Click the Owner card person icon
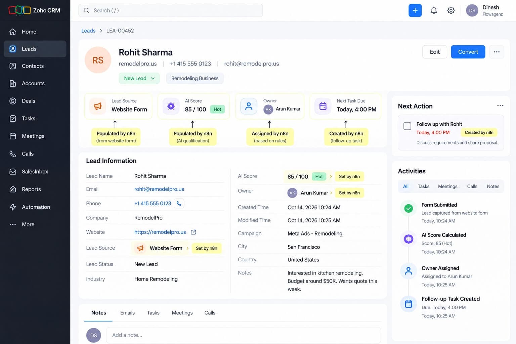The width and height of the screenshot is (516, 344). [249, 106]
